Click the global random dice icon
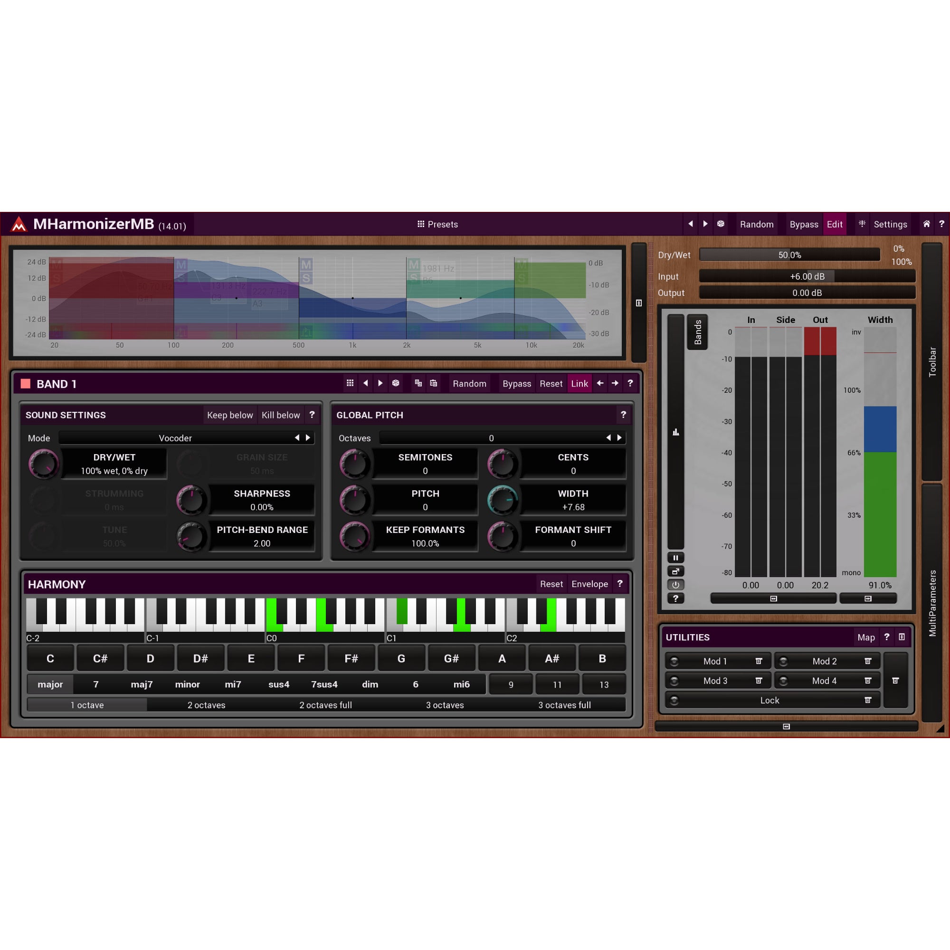The width and height of the screenshot is (950, 950). click(721, 224)
